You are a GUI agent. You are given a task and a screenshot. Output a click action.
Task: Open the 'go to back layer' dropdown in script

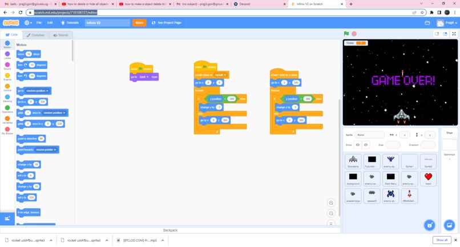click(x=144, y=77)
